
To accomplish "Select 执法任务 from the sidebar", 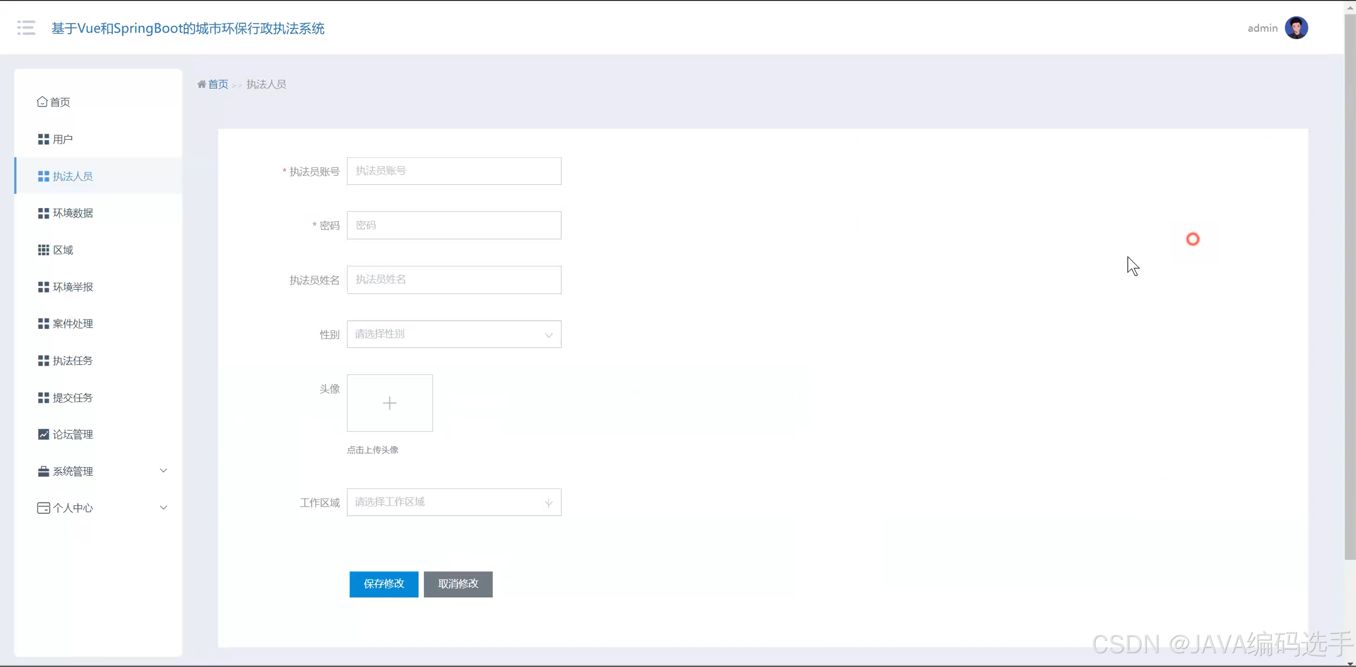I will click(x=73, y=360).
